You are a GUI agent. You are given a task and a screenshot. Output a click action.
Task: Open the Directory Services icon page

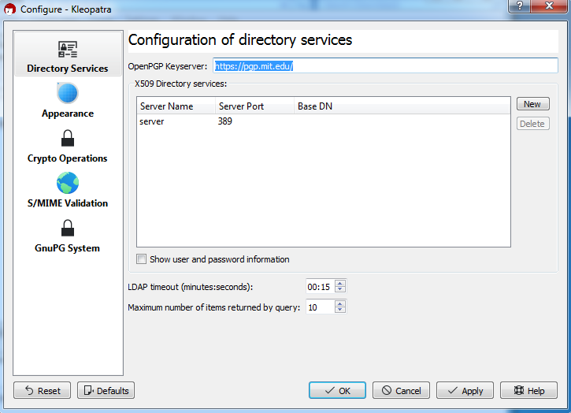(x=68, y=49)
